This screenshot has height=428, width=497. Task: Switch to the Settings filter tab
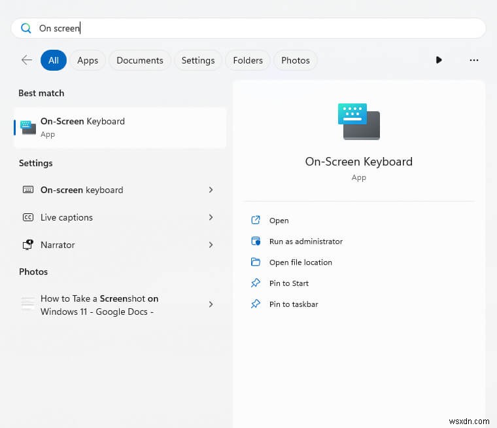coord(198,60)
